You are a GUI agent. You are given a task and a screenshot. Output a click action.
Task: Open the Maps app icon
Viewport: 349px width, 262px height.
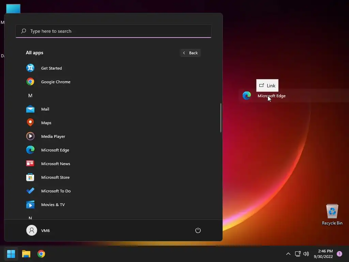pos(30,122)
